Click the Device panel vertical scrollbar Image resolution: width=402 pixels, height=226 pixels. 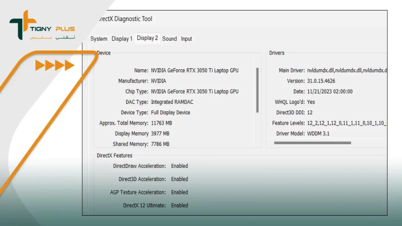[x=258, y=90]
